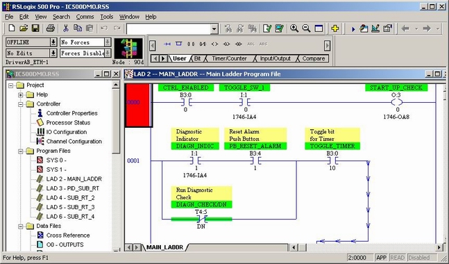Open the No Edits dropdown arrow

[53, 53]
